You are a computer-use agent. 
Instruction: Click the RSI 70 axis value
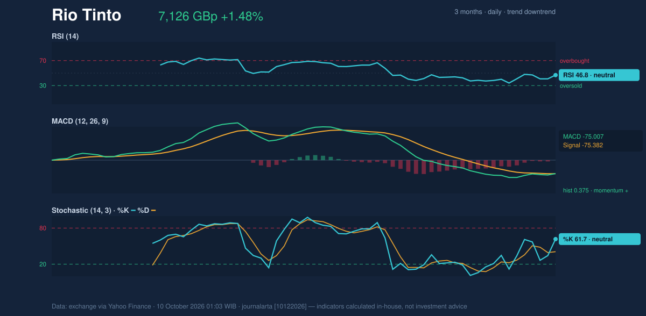pyautogui.click(x=43, y=61)
